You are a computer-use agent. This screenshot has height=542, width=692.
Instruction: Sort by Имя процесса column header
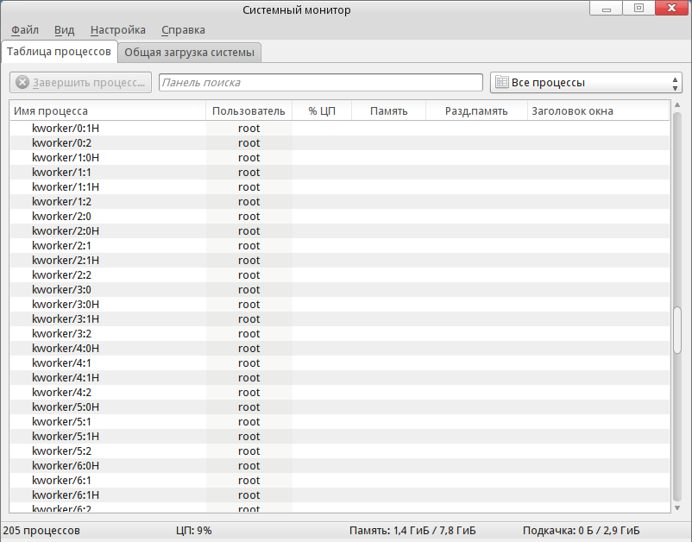[x=108, y=110]
